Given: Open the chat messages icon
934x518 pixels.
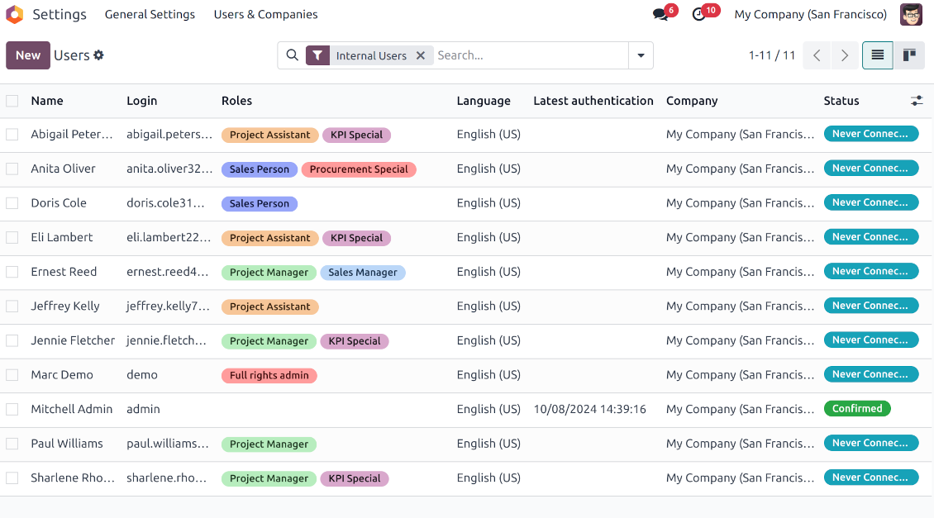Looking at the screenshot, I should coord(660,15).
